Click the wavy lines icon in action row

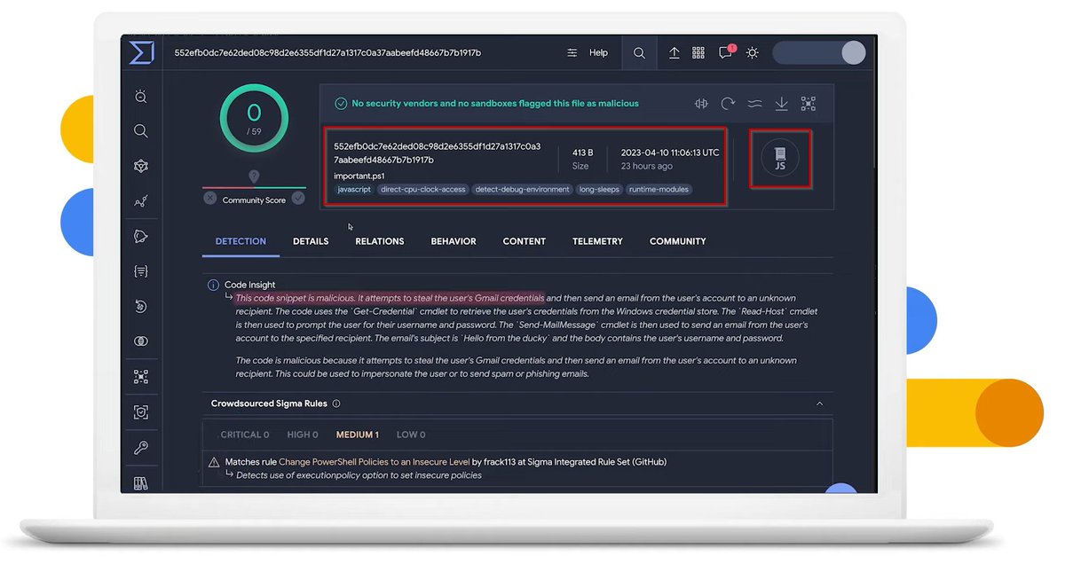pyautogui.click(x=754, y=104)
